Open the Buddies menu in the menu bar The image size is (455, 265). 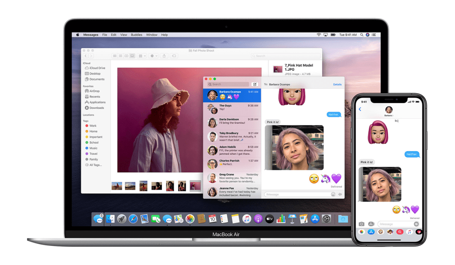(136, 35)
